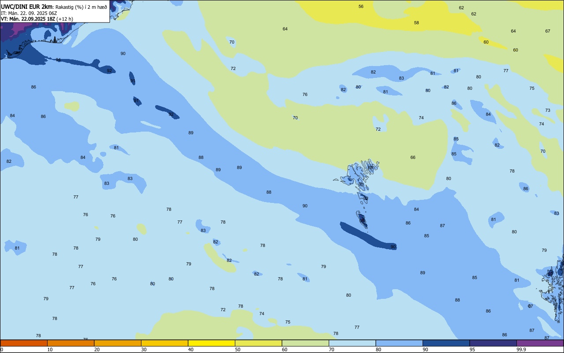Click the '30' legend tick label
Viewport: 564px width, 353px height.
pyautogui.click(x=144, y=349)
